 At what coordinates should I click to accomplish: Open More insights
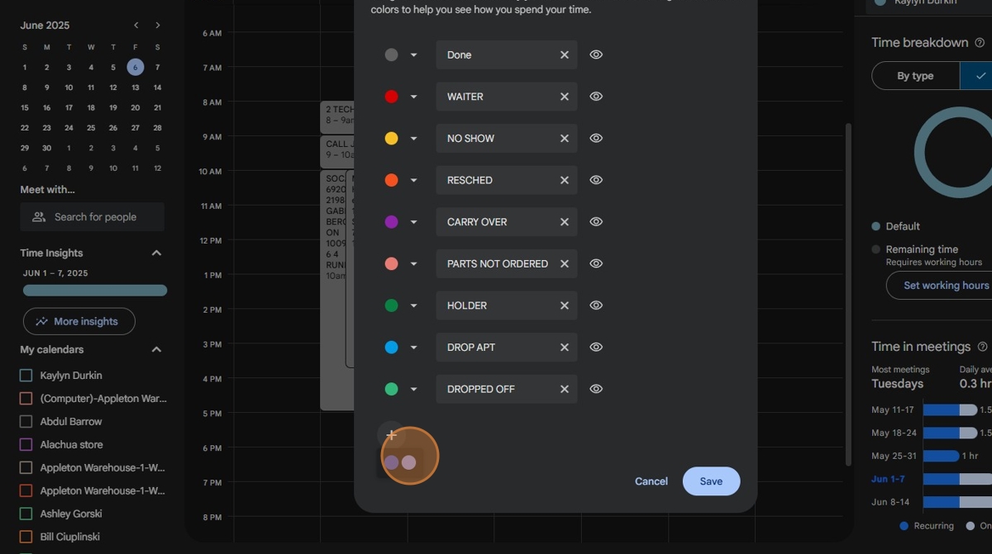(79, 322)
